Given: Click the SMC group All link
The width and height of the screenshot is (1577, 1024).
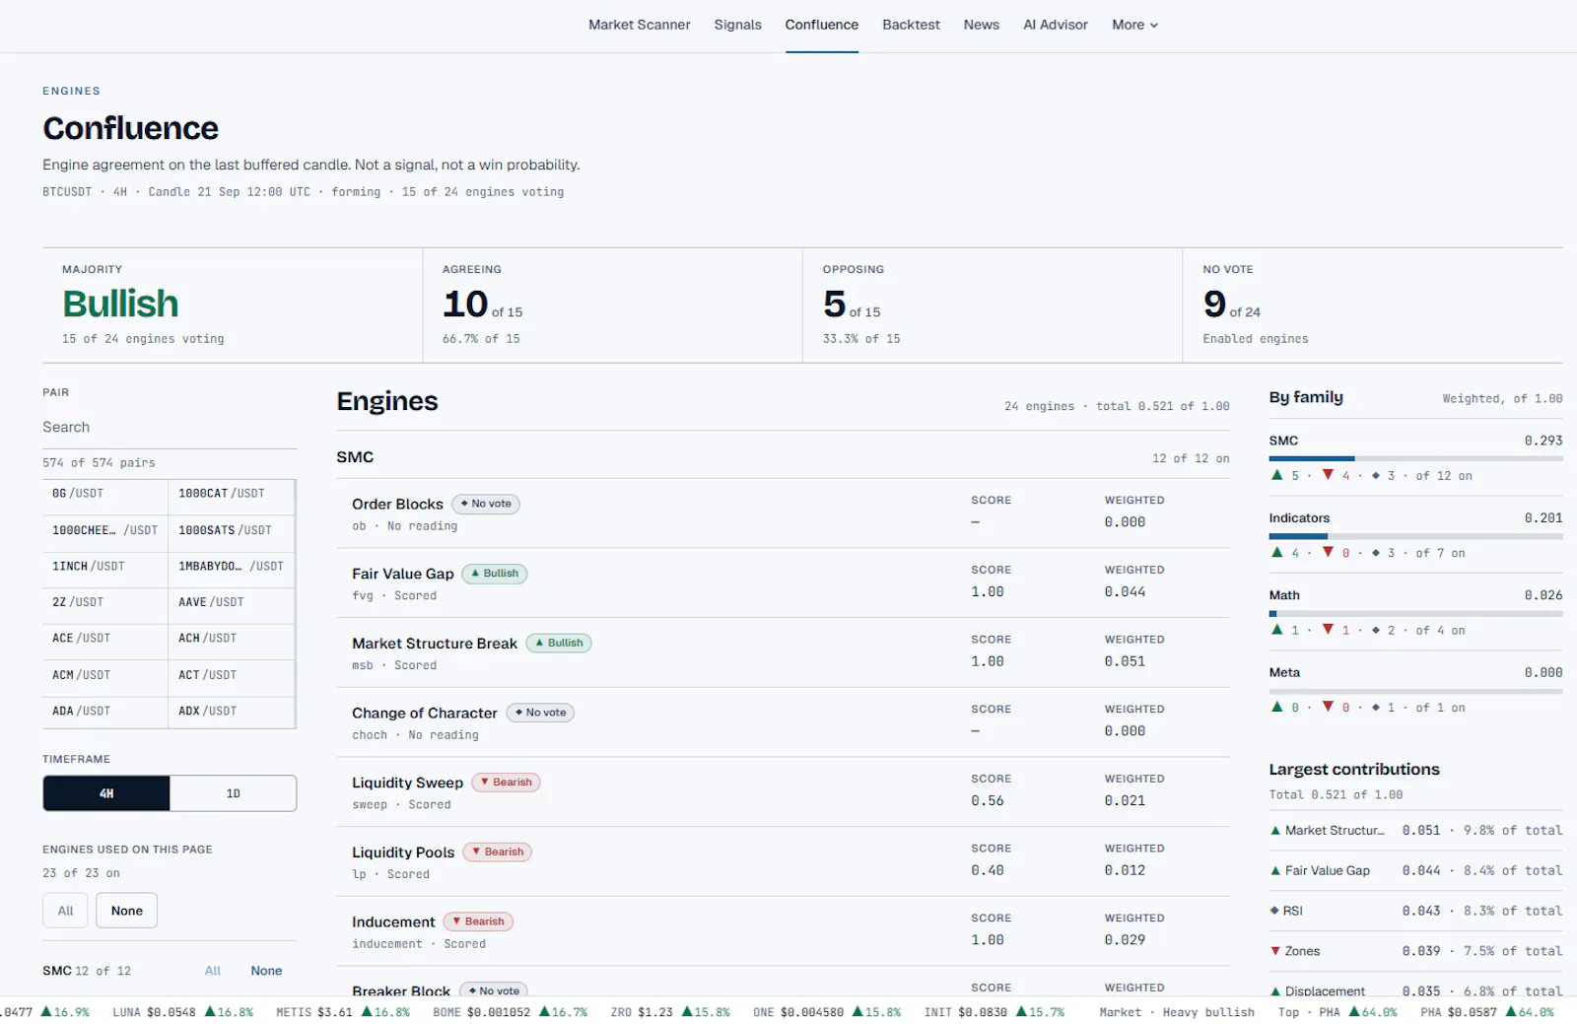Looking at the screenshot, I should [213, 971].
